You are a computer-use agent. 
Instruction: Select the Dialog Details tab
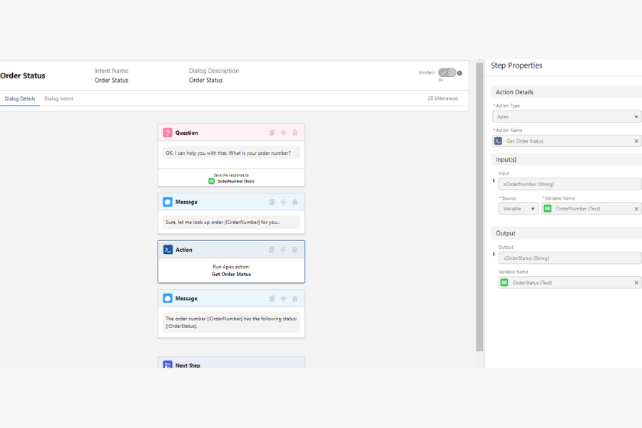19,98
